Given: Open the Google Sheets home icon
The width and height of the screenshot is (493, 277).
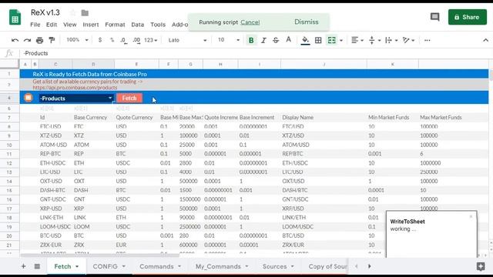Looking at the screenshot, I should point(15,17).
